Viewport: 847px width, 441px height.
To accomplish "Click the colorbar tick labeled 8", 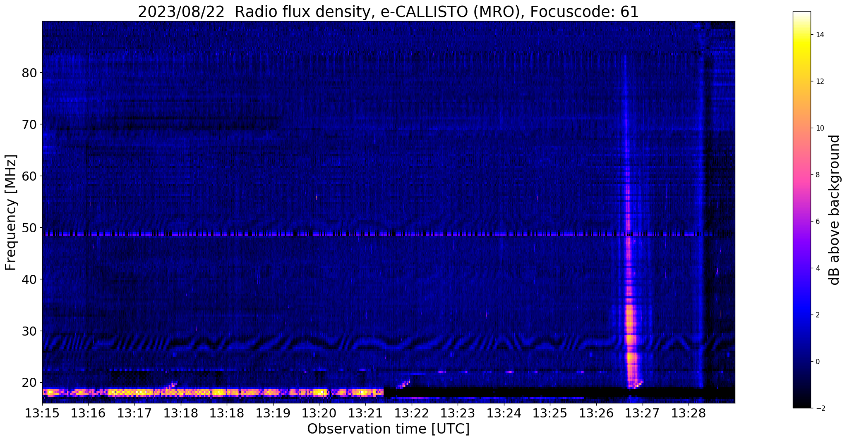I will pyautogui.click(x=818, y=175).
